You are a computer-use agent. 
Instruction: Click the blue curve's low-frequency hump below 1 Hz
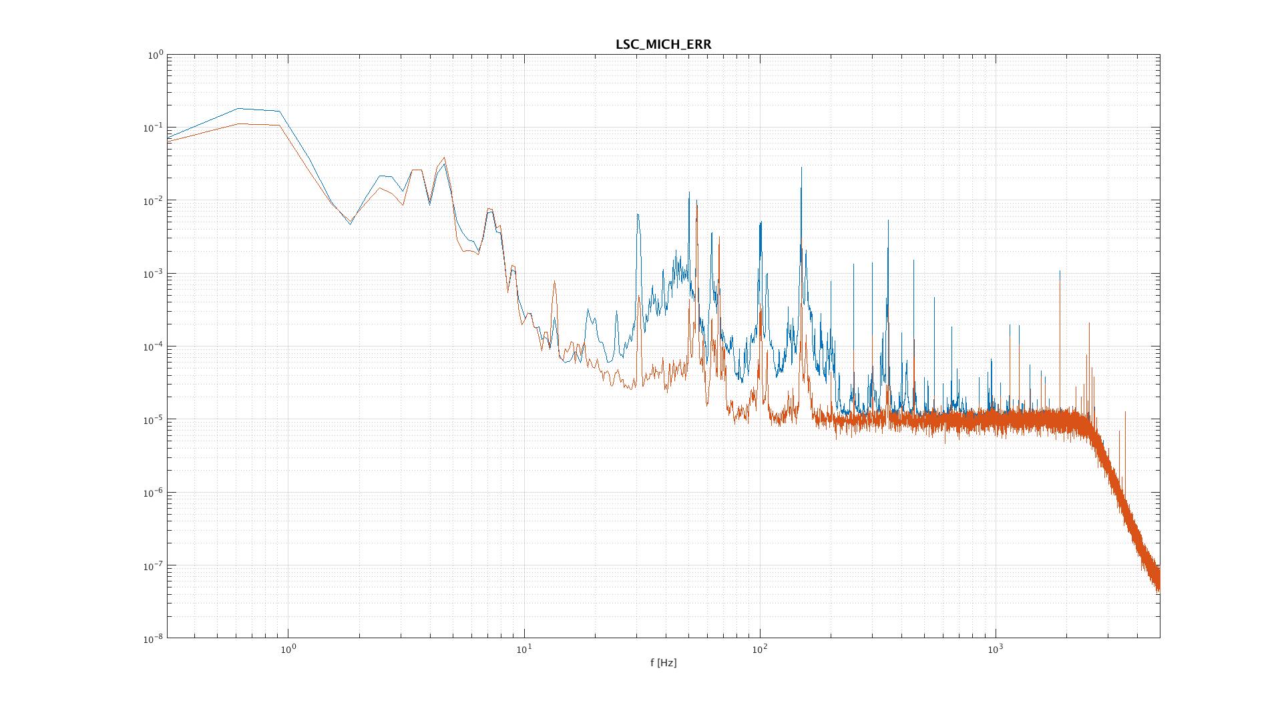tap(259, 110)
